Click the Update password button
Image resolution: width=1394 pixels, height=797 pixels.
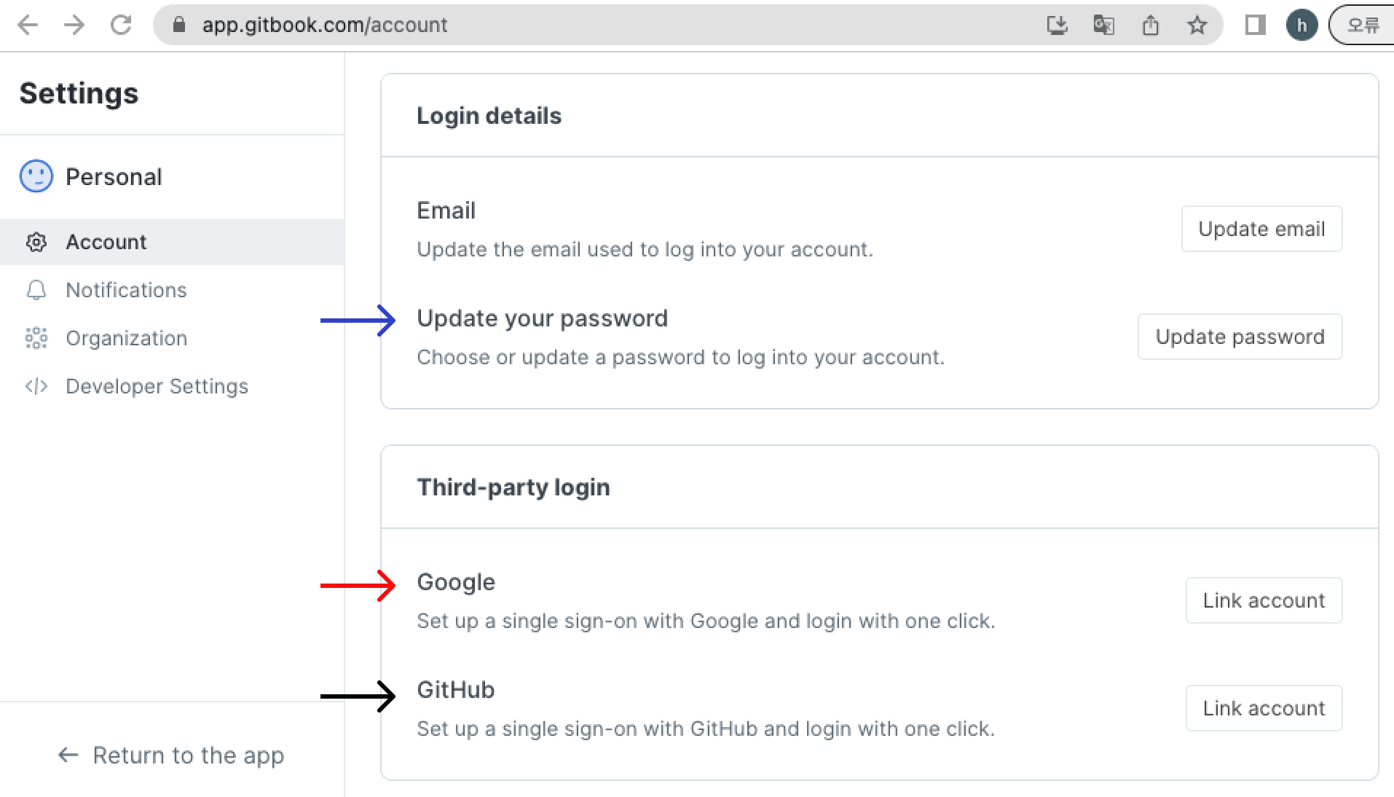pyautogui.click(x=1240, y=337)
